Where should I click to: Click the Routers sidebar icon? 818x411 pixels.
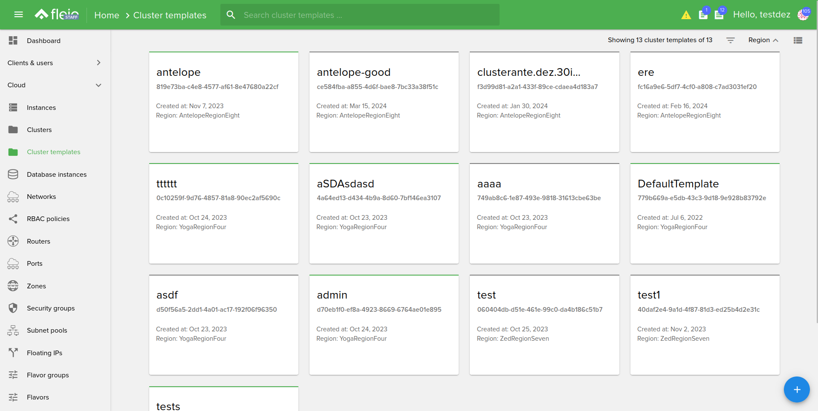[13, 241]
